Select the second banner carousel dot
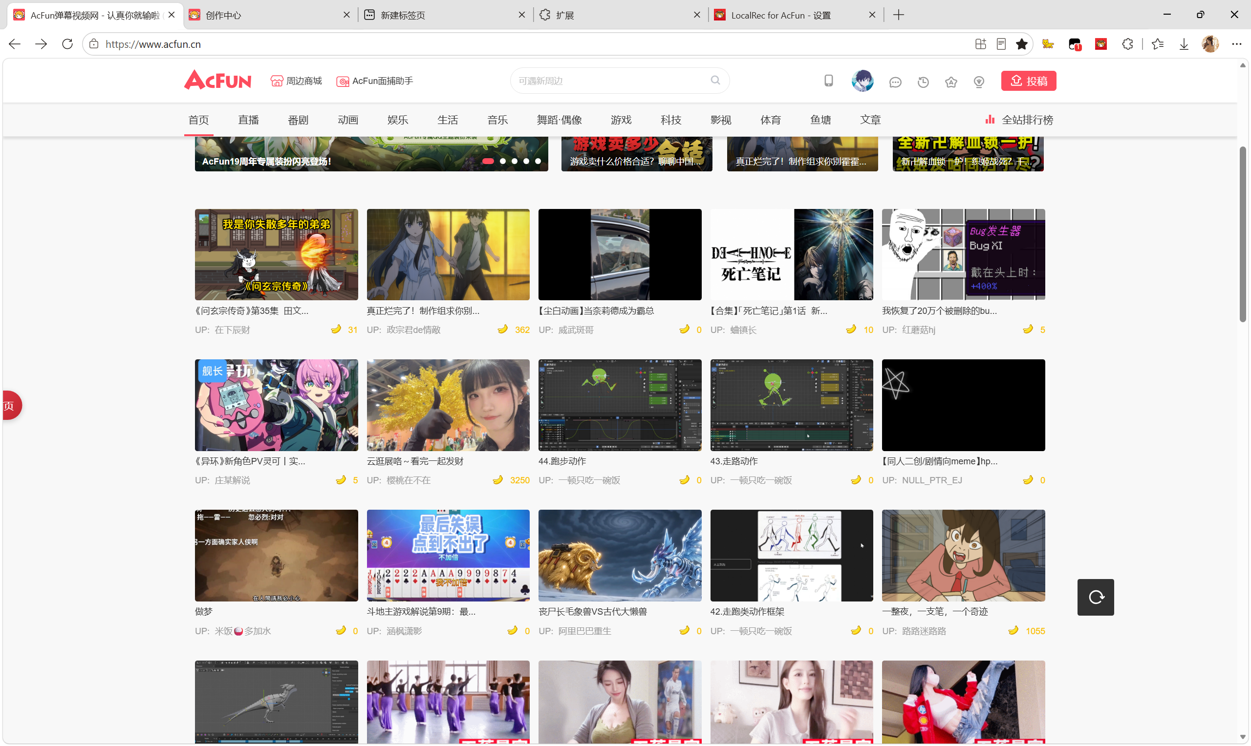Screen dimensions: 1251x746 [x=502, y=161]
